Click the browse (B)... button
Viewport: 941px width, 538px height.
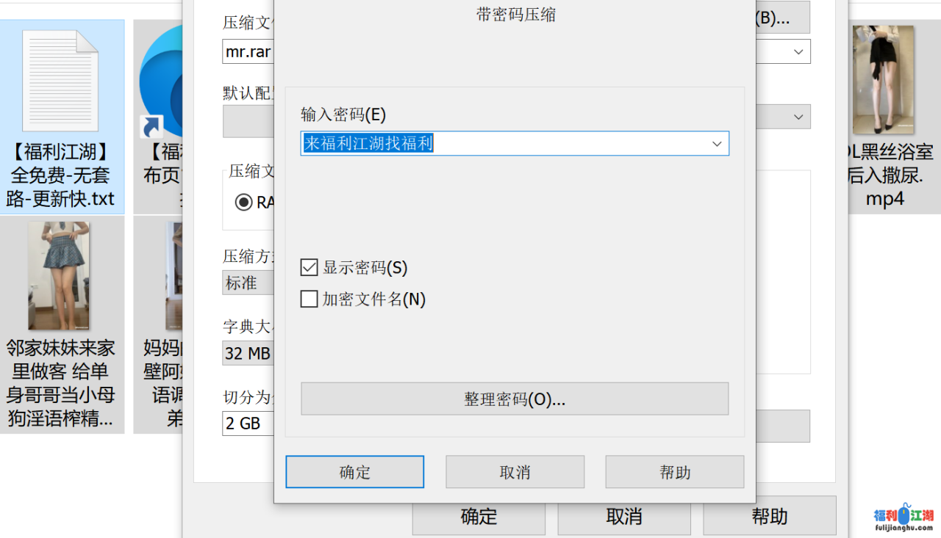tap(782, 18)
